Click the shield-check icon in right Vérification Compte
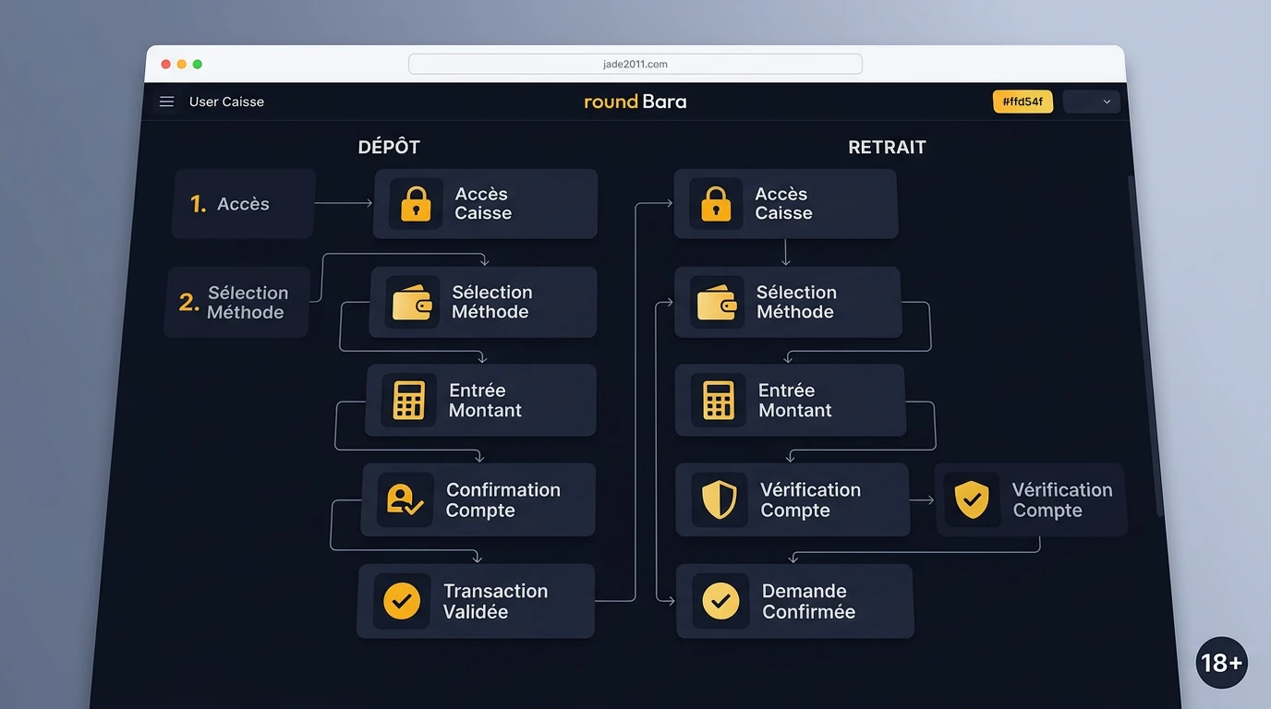The image size is (1271, 709). point(972,500)
